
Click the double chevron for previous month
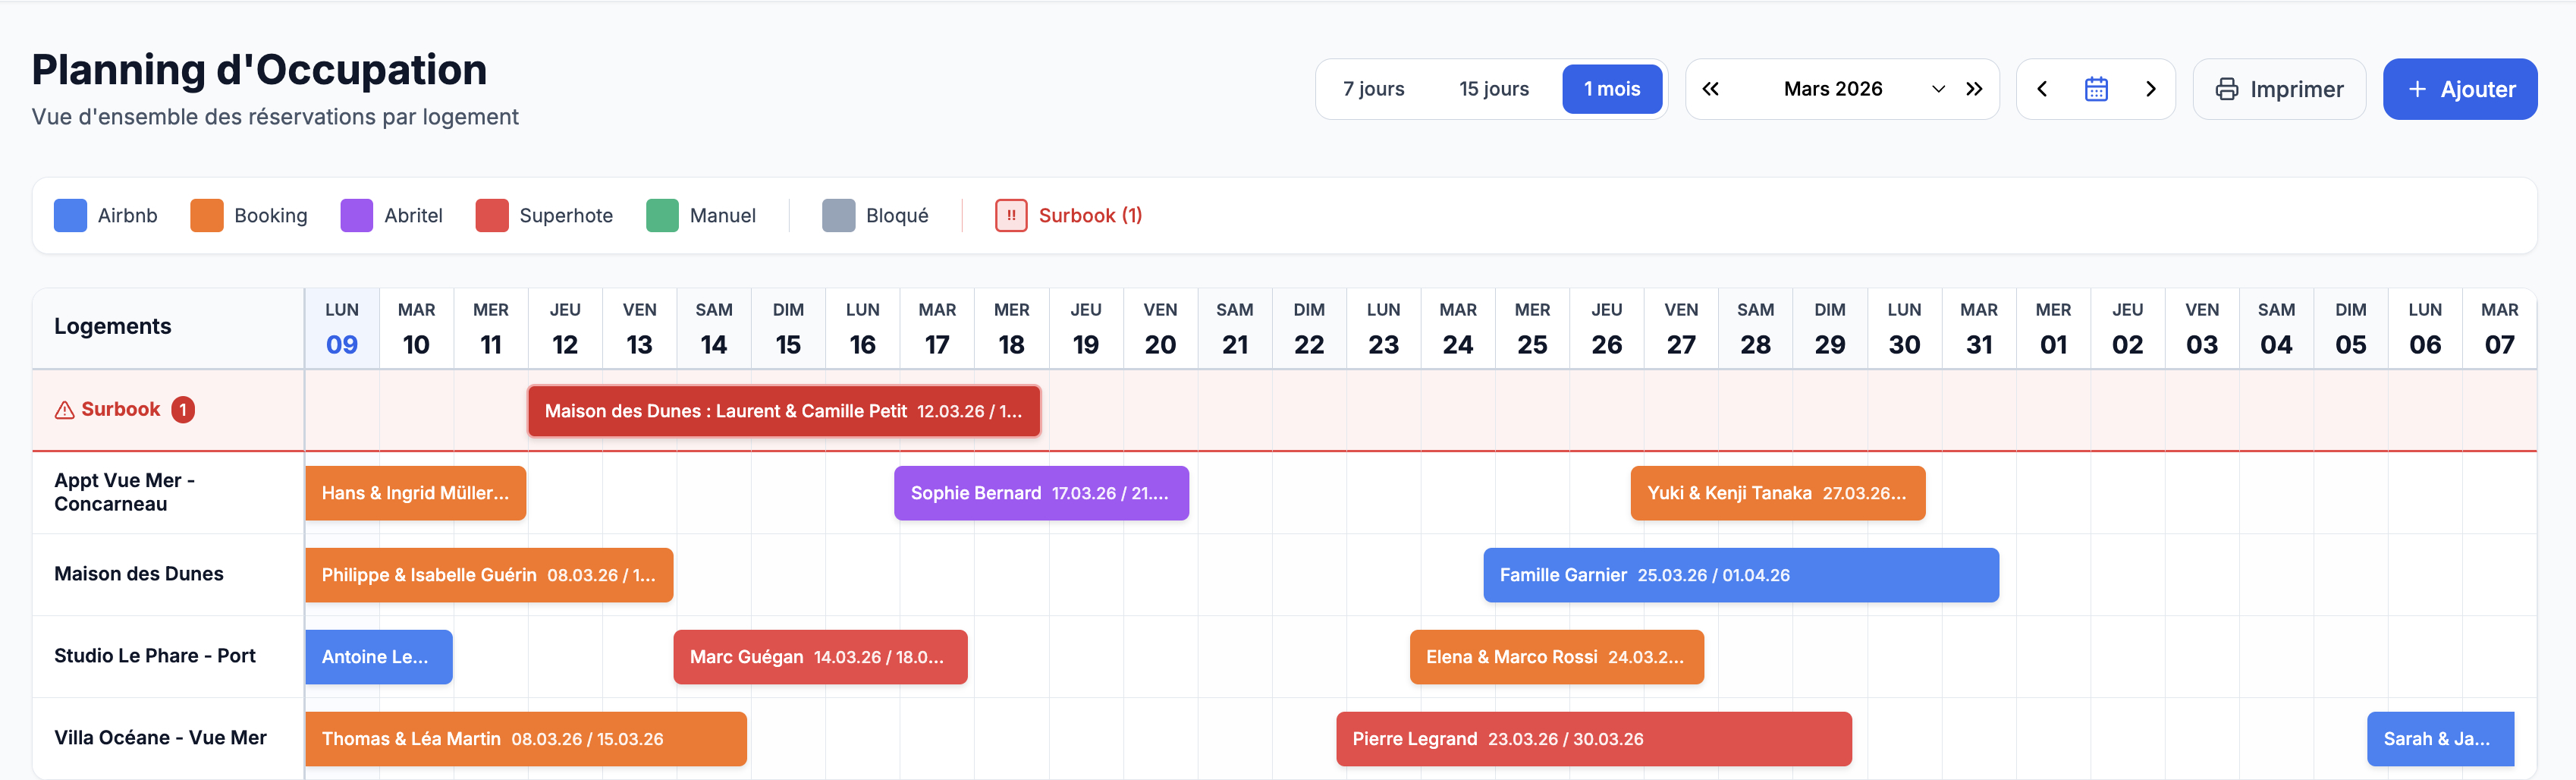click(1711, 89)
